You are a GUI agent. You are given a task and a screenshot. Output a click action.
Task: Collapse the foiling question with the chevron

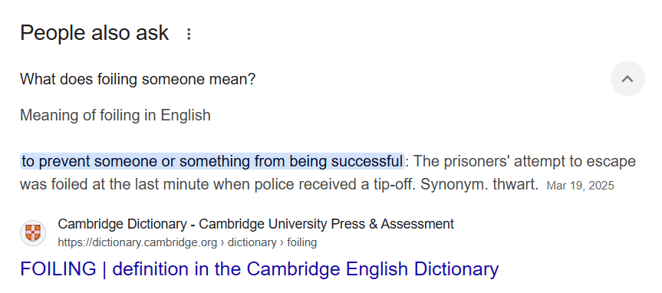(x=627, y=79)
